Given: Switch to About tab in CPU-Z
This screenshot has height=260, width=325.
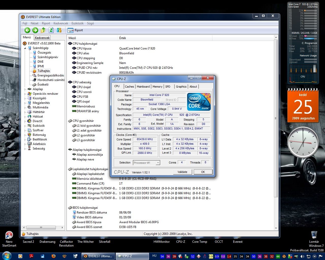Looking at the screenshot, I should click(193, 87).
